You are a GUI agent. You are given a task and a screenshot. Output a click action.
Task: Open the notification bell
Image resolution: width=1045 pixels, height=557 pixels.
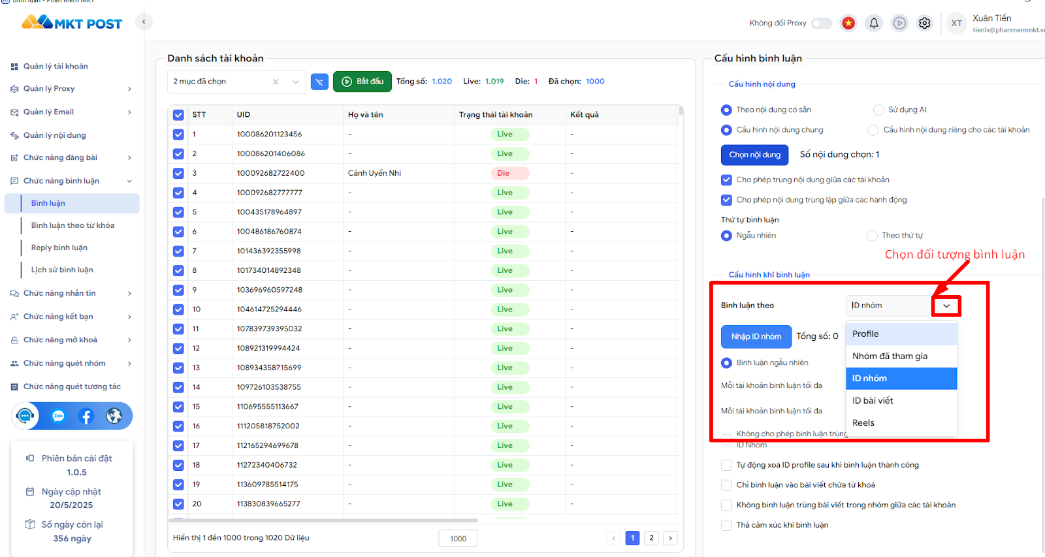(x=874, y=24)
